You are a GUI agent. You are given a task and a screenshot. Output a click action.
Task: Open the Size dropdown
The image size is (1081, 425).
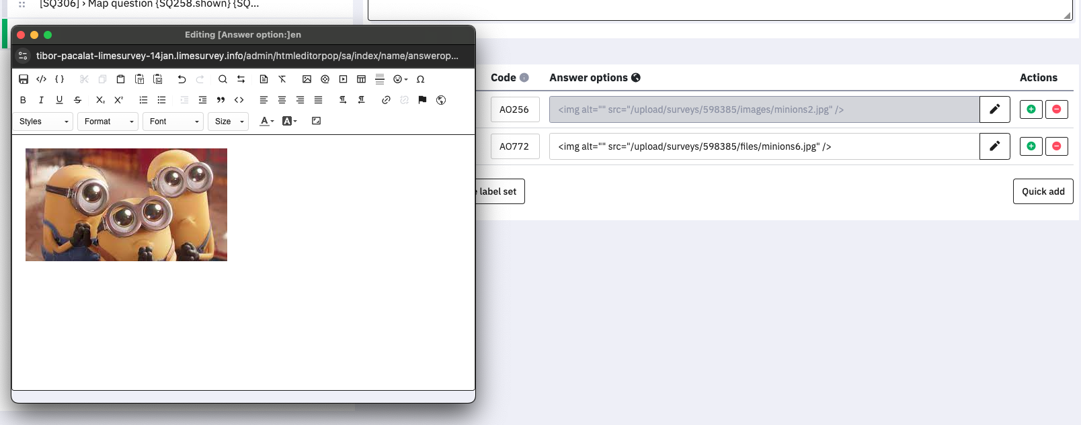(229, 122)
